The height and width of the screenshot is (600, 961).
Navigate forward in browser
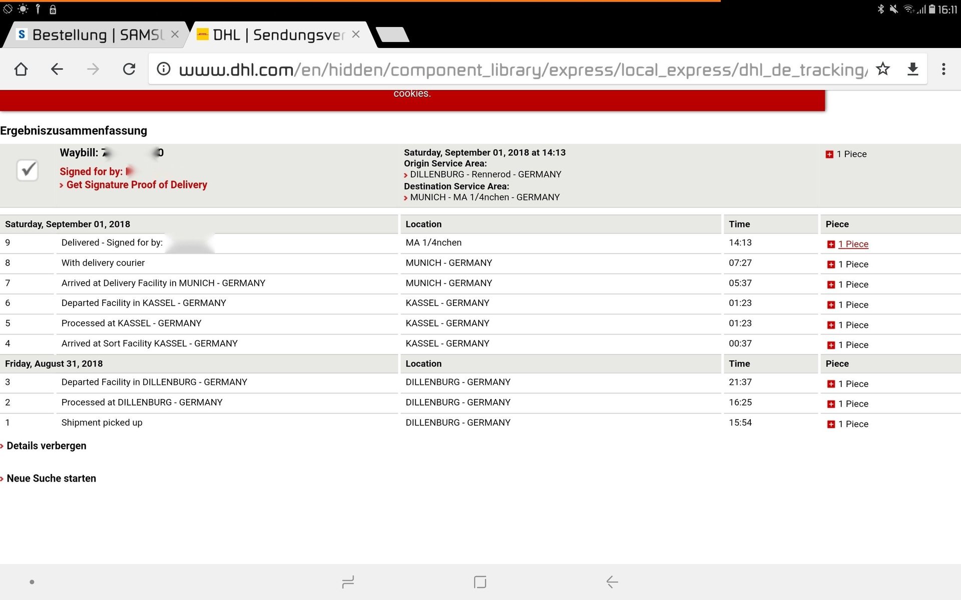click(x=93, y=69)
